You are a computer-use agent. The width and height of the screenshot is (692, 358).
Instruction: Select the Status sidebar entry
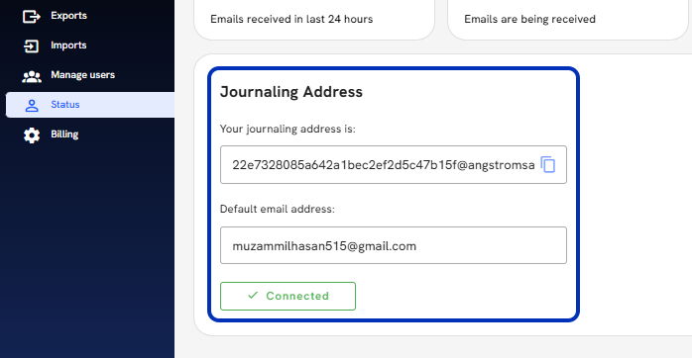click(90, 105)
